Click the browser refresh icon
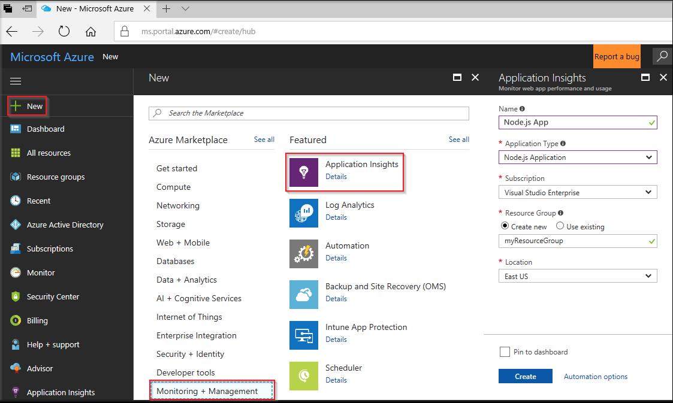The width and height of the screenshot is (673, 403). pos(64,31)
